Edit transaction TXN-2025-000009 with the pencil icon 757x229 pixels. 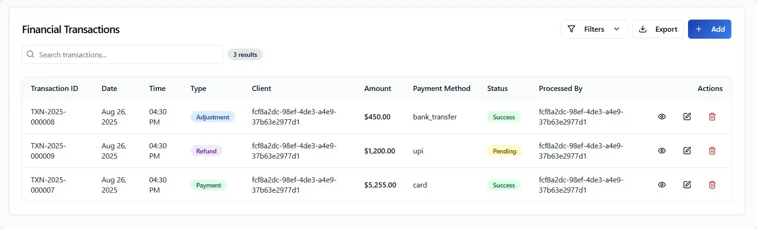tap(687, 151)
